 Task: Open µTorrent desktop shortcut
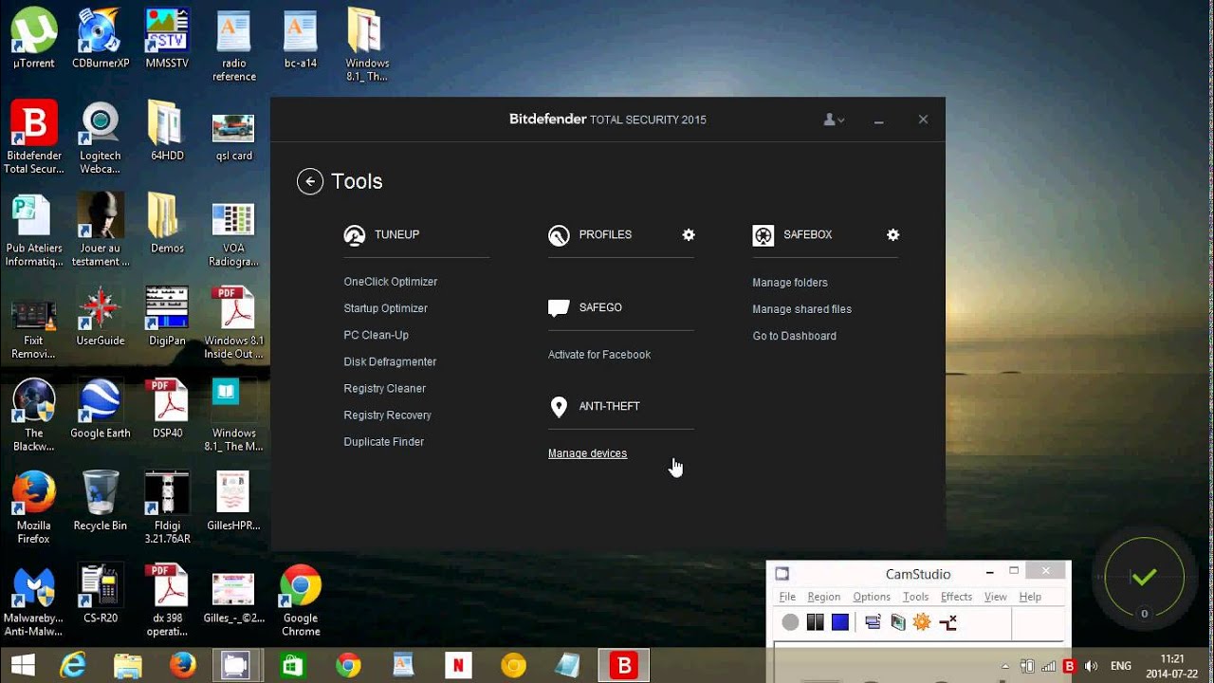[33, 39]
